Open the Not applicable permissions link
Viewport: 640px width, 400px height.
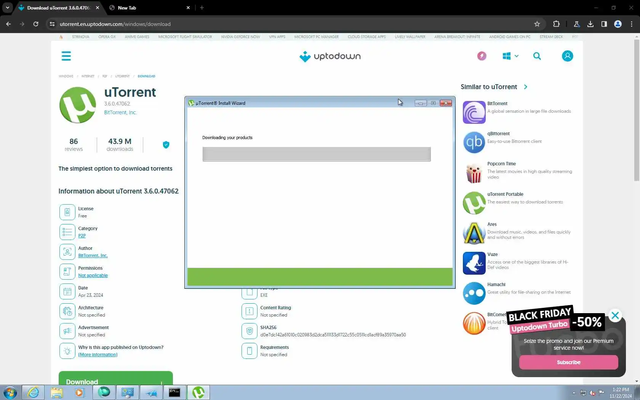click(x=93, y=275)
